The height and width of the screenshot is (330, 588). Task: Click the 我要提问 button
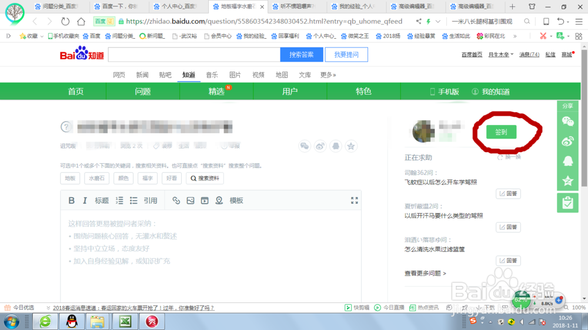coord(346,55)
